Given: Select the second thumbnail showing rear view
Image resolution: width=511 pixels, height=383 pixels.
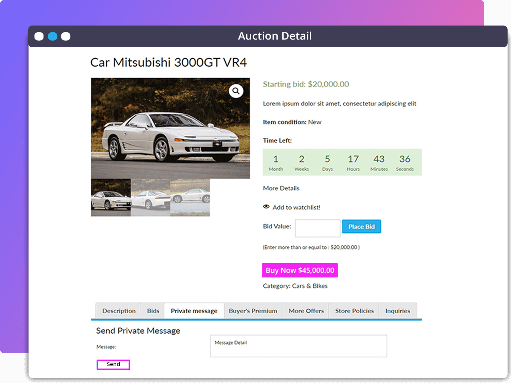Looking at the screenshot, I should pyautogui.click(x=150, y=197).
